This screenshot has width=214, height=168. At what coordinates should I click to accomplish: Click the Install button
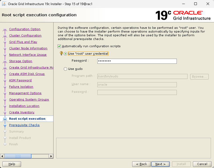point(181,164)
